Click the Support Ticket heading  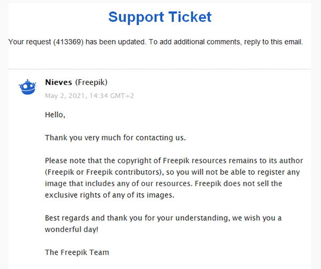click(x=160, y=17)
